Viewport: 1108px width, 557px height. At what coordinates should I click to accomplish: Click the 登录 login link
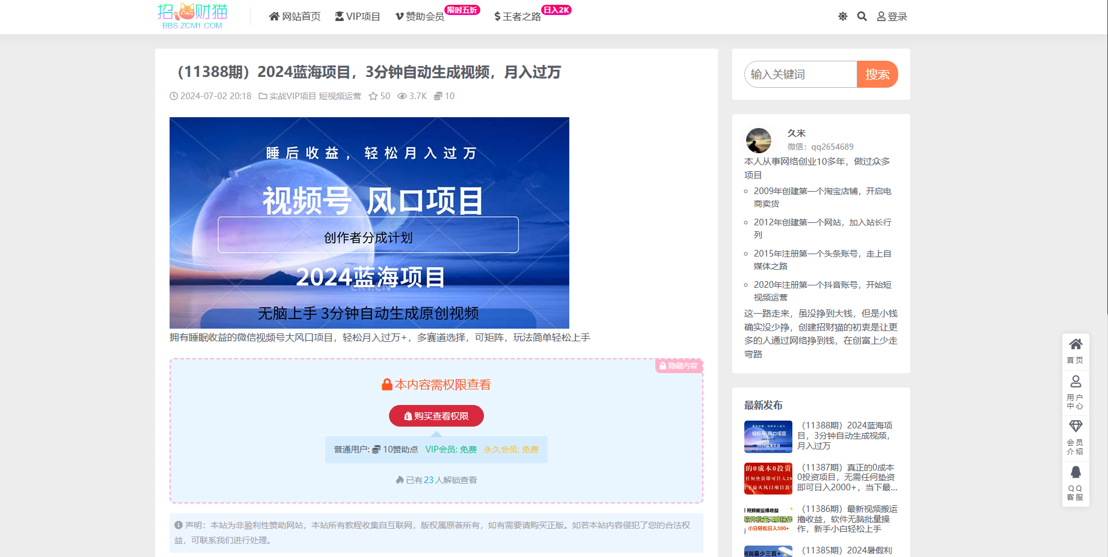coord(892,16)
